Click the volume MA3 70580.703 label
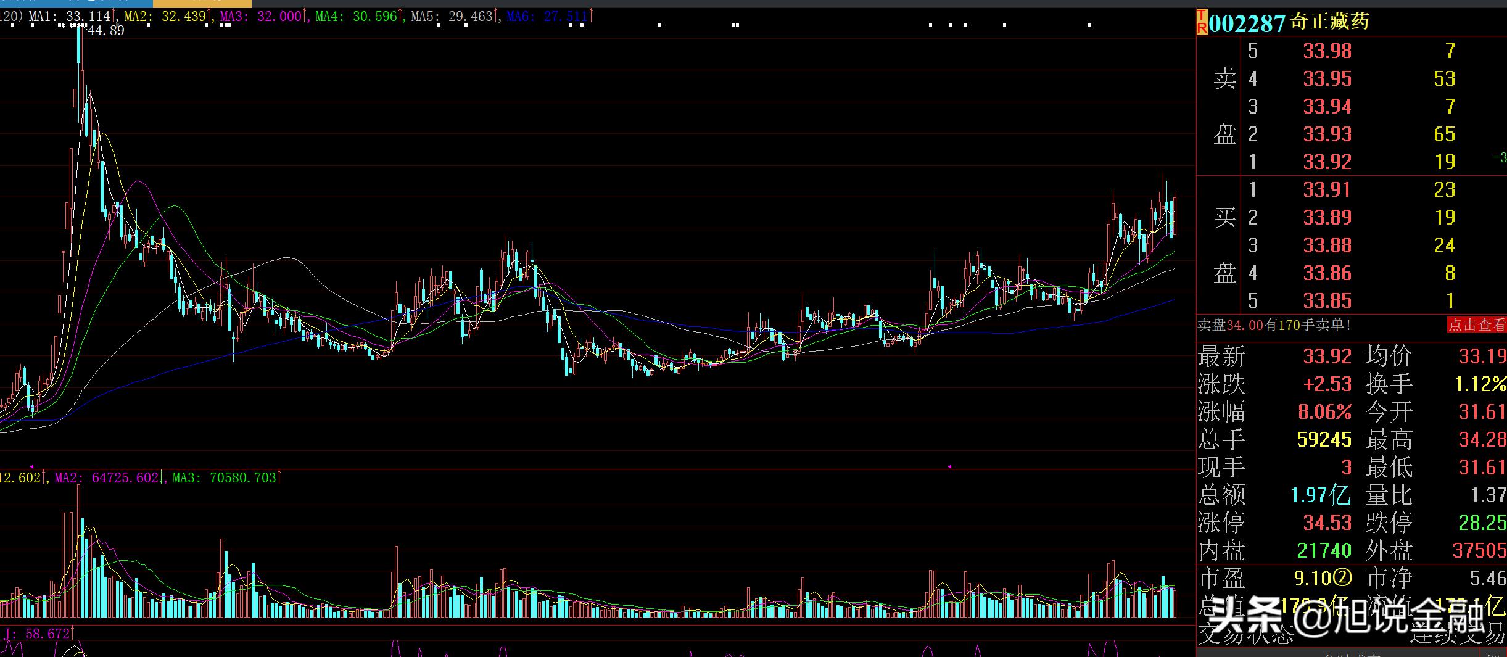This screenshot has height=657, width=1507. pos(225,477)
